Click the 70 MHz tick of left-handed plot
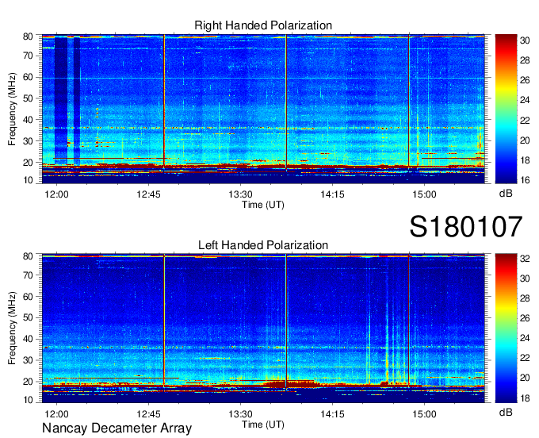This screenshot has height=438, width=539. coord(28,275)
